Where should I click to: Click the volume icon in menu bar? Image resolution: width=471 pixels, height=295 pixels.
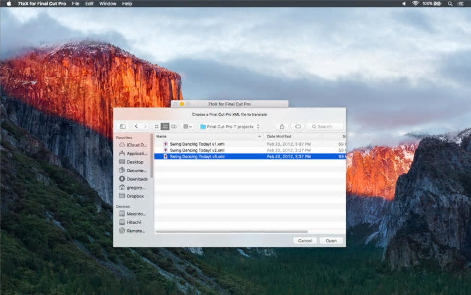pos(404,4)
